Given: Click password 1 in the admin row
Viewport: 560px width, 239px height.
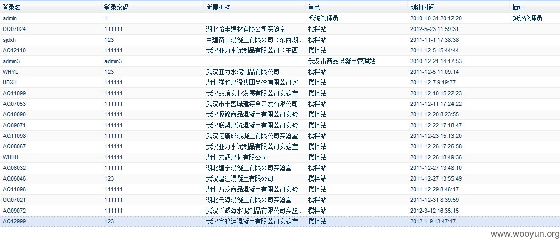Looking at the screenshot, I should [106, 18].
